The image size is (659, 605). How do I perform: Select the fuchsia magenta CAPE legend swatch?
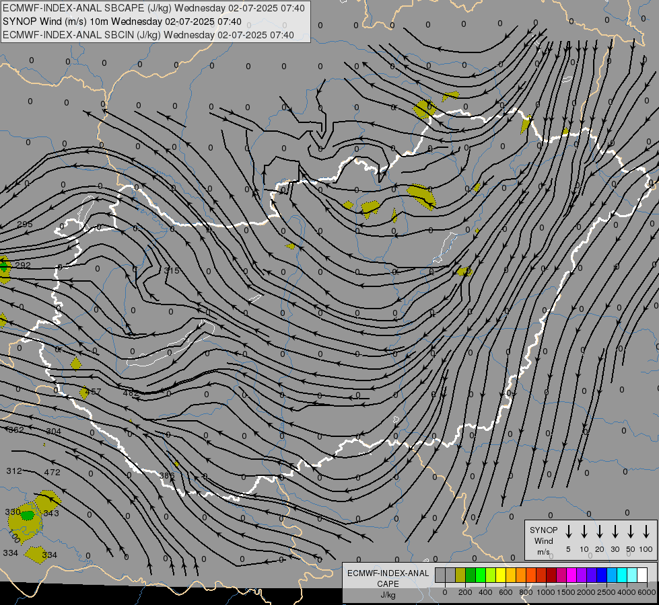pyautogui.click(x=571, y=575)
